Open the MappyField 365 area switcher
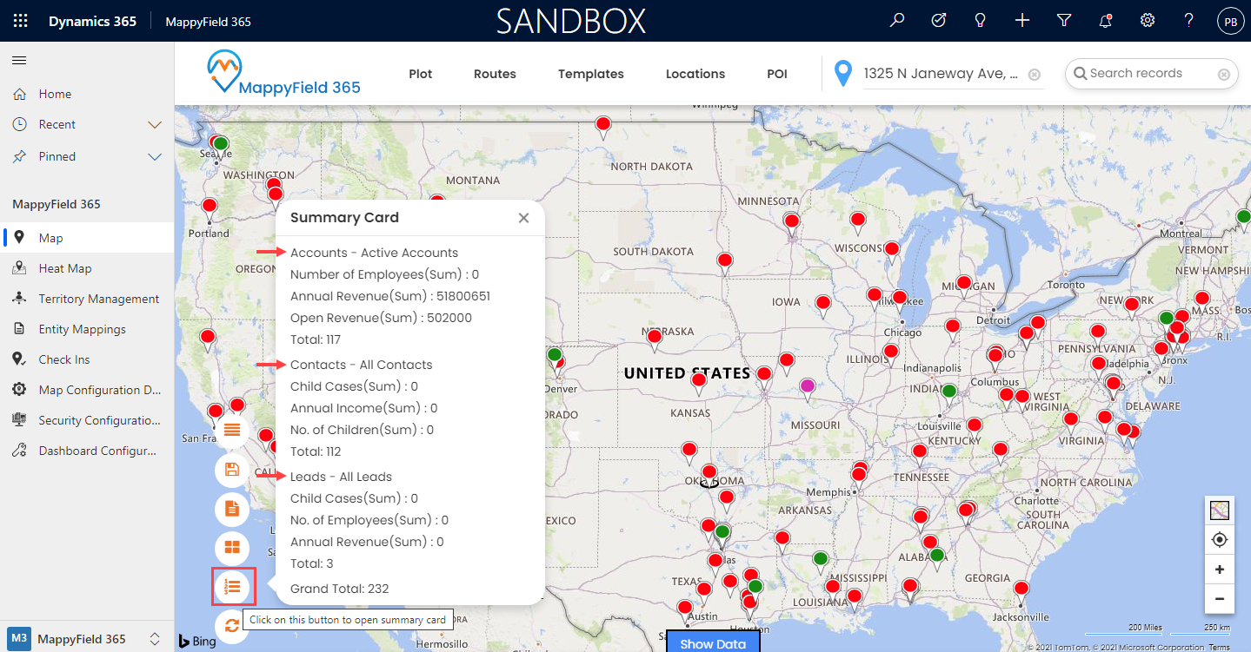Viewport: 1251px width, 652px height. tap(87, 638)
